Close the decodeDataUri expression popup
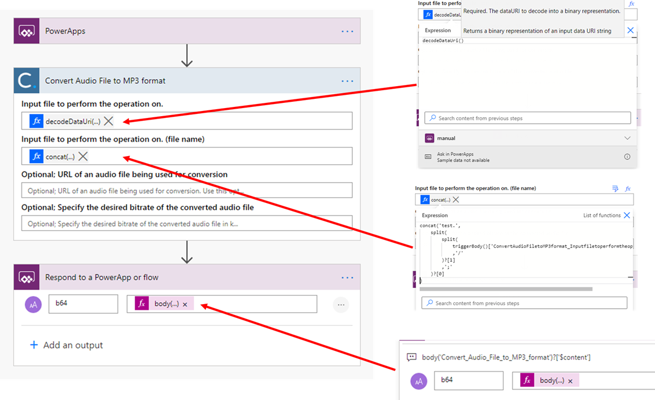This screenshot has height=400, width=655. click(x=630, y=30)
